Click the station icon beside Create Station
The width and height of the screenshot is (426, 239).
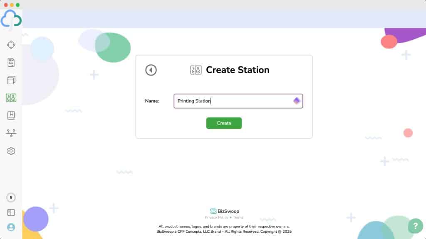click(x=196, y=70)
